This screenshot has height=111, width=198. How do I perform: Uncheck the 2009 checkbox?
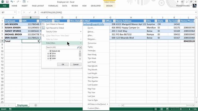click(50, 58)
